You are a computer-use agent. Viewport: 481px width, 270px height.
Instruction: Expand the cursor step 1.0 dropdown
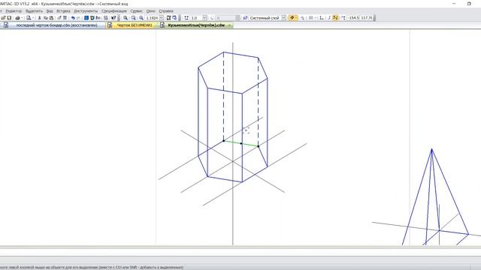(204, 18)
